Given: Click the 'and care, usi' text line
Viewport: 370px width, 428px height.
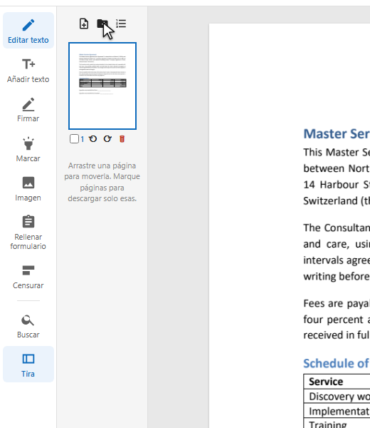Looking at the screenshot, I should 337,244.
